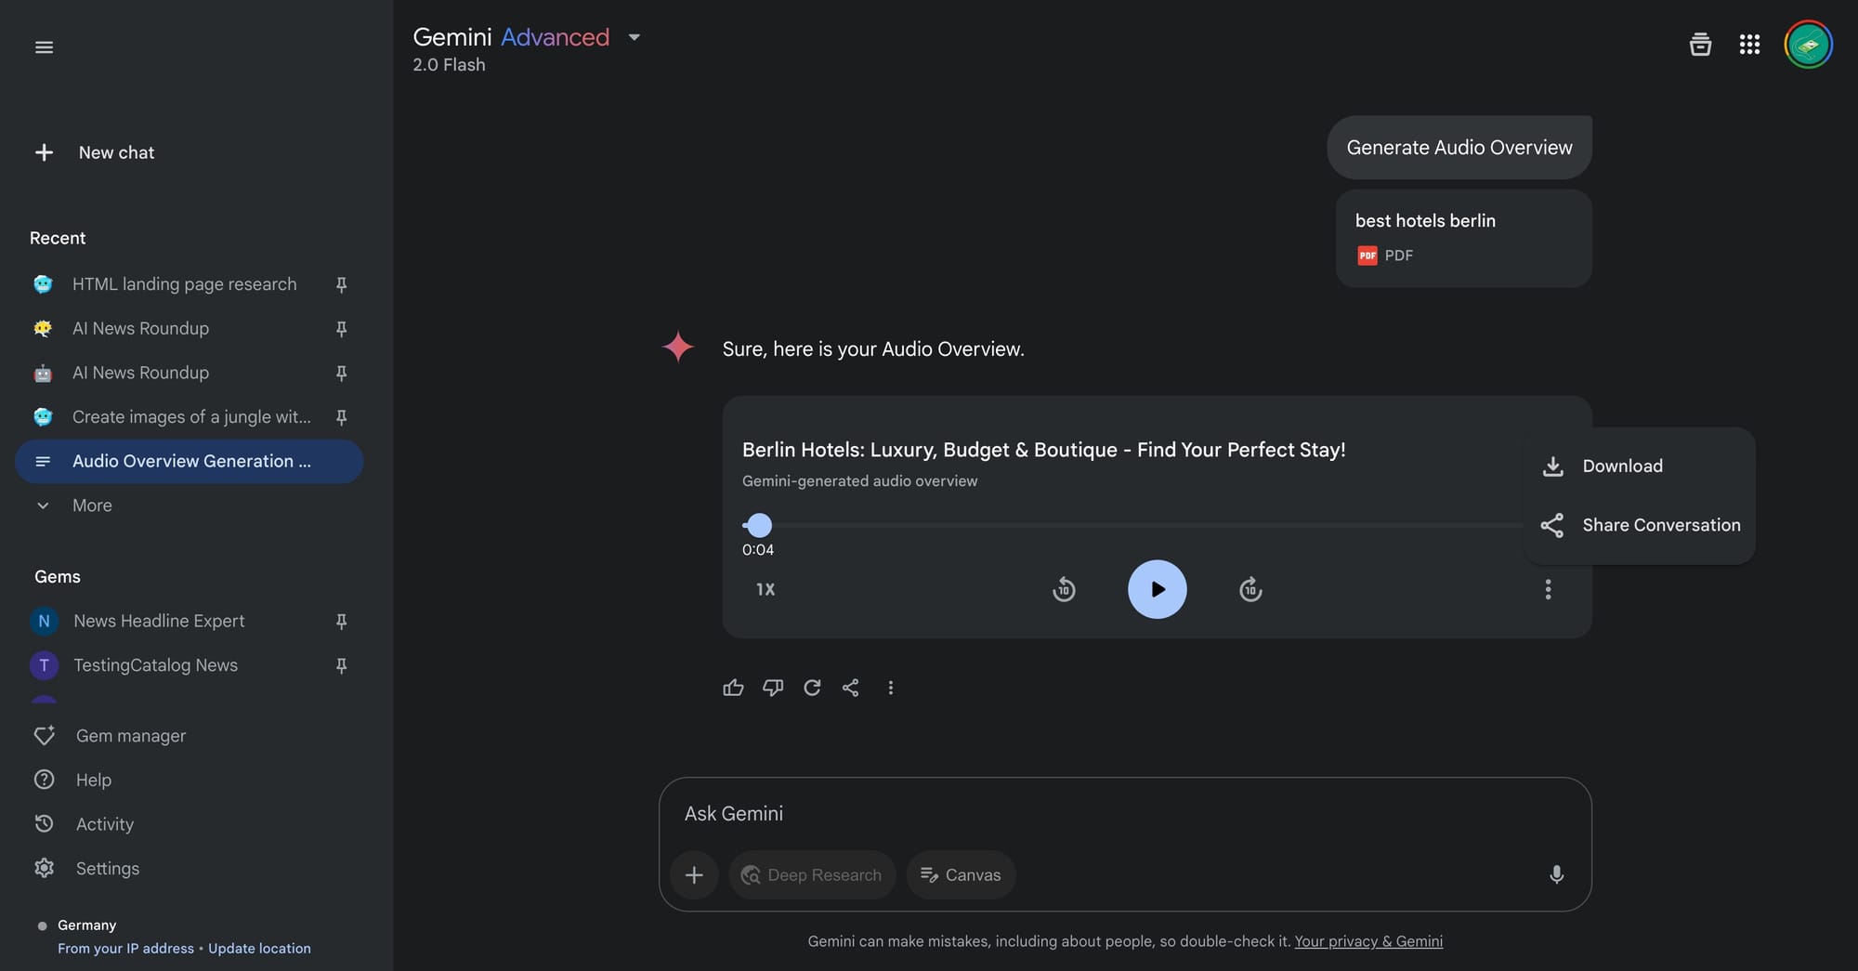Unpin the TestingCatalog News gem

coord(341,665)
